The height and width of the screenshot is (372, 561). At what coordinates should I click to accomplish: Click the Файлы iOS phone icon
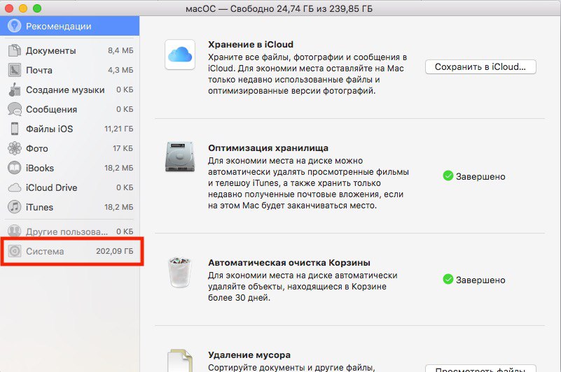pos(14,129)
